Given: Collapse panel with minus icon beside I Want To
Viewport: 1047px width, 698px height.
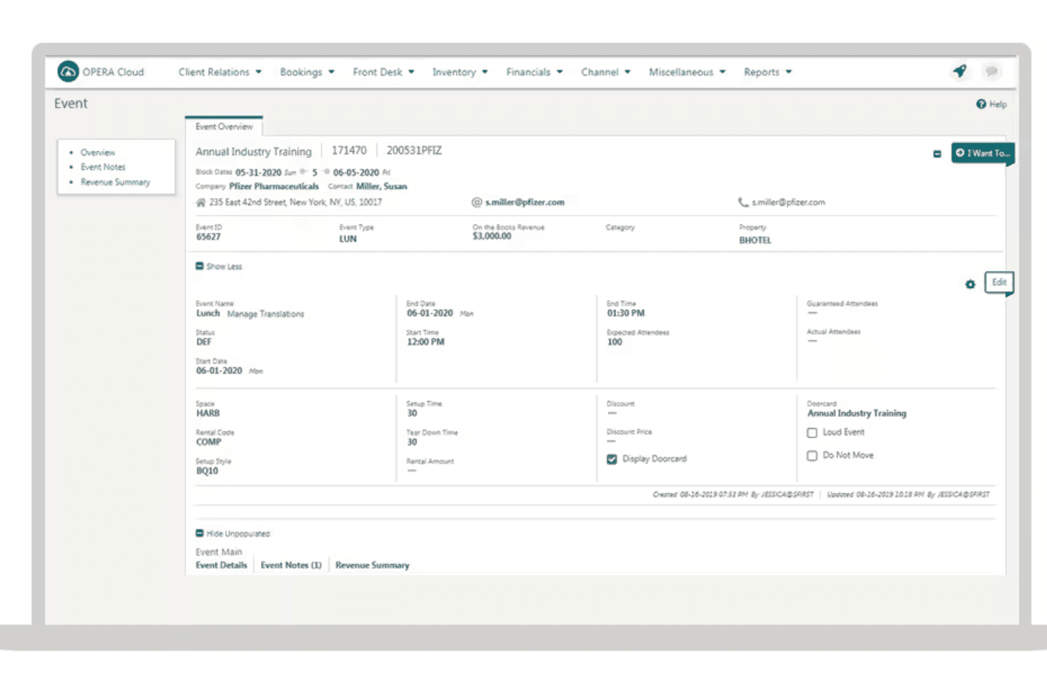Looking at the screenshot, I should [937, 153].
